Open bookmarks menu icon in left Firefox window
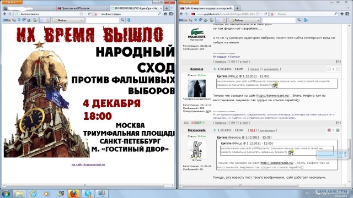 point(171,14)
